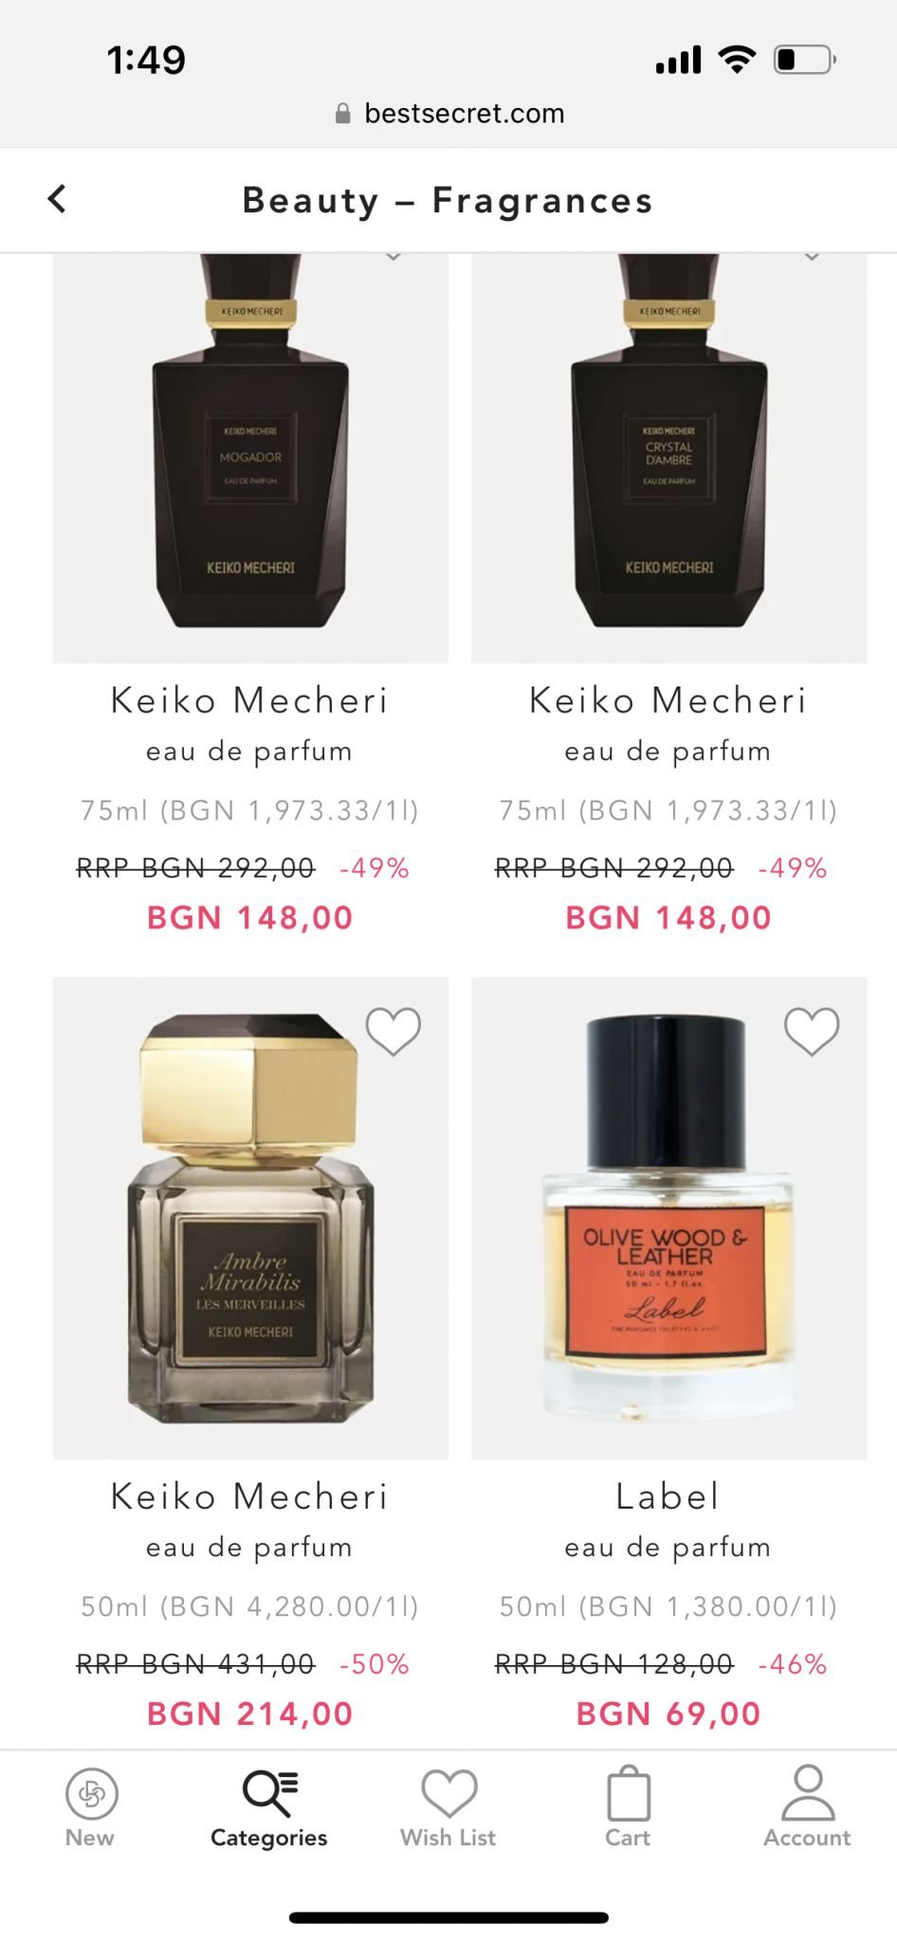The image size is (897, 1942).
Task: Add Olive Wood & Leather to wishlist
Action: pos(813,1031)
